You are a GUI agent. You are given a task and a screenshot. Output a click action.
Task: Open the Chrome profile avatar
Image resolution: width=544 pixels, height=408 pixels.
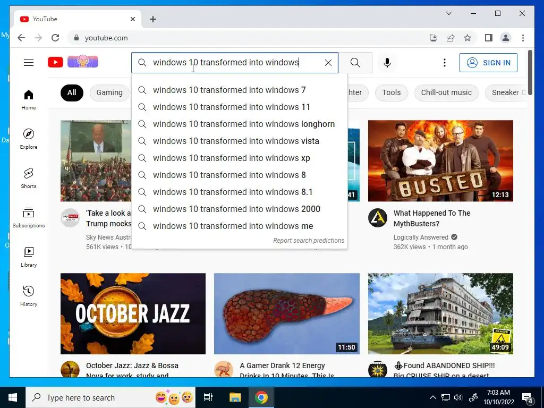506,38
